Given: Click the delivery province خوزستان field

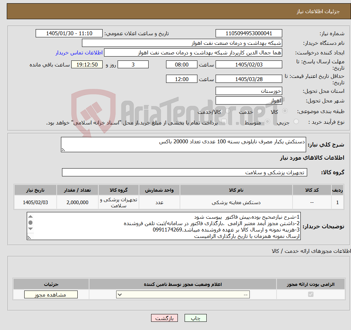Looking at the screenshot, I should pyautogui.click(x=249, y=91).
